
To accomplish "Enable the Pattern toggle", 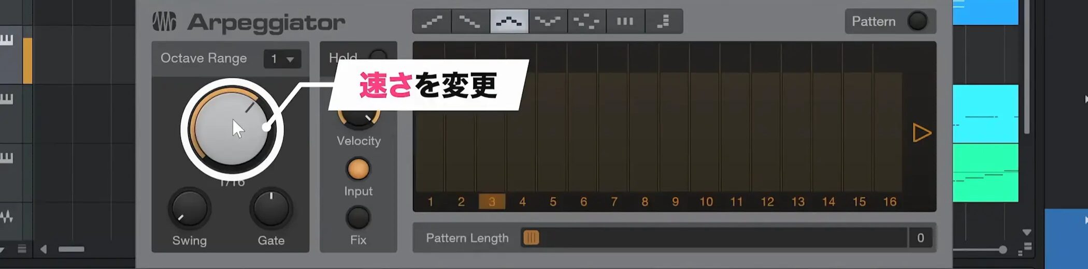I will tap(917, 21).
